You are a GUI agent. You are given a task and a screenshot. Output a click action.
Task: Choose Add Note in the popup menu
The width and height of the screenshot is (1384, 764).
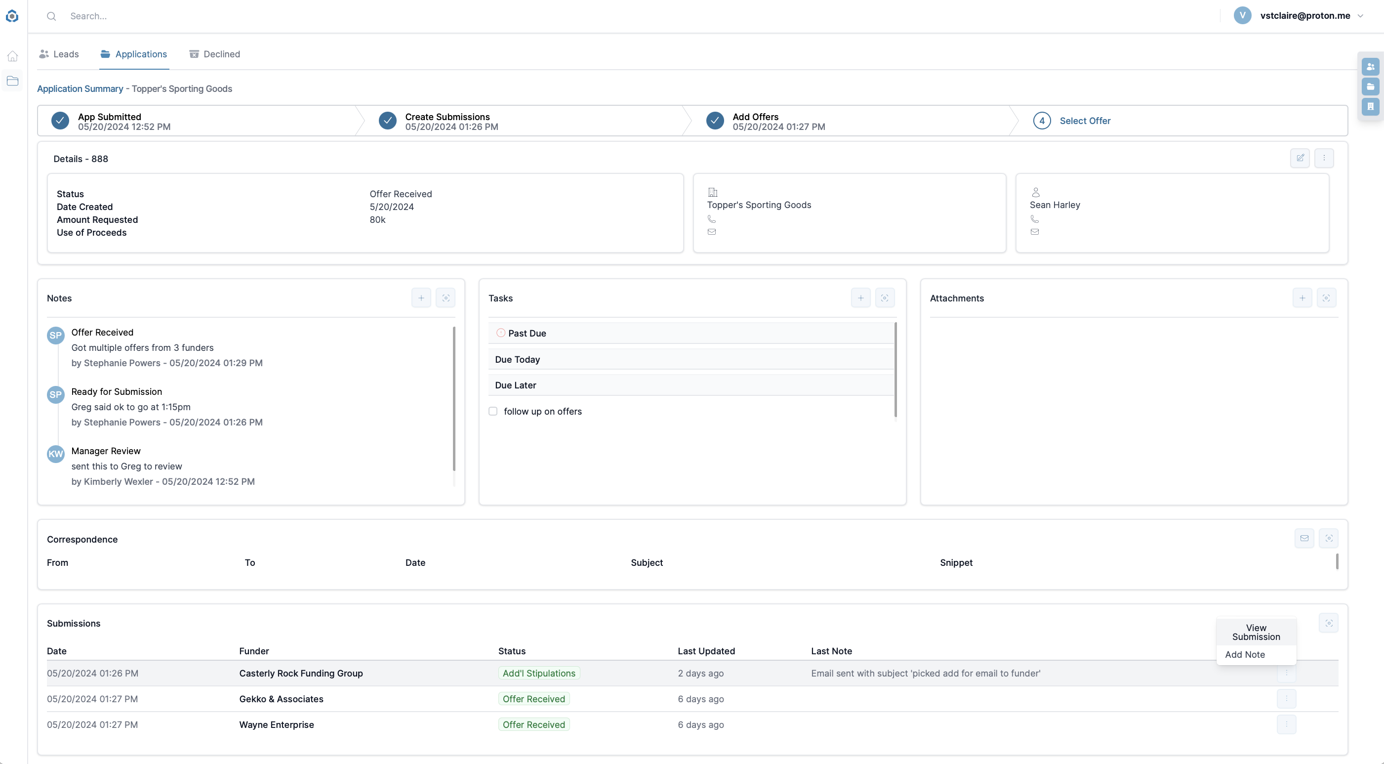(1244, 655)
